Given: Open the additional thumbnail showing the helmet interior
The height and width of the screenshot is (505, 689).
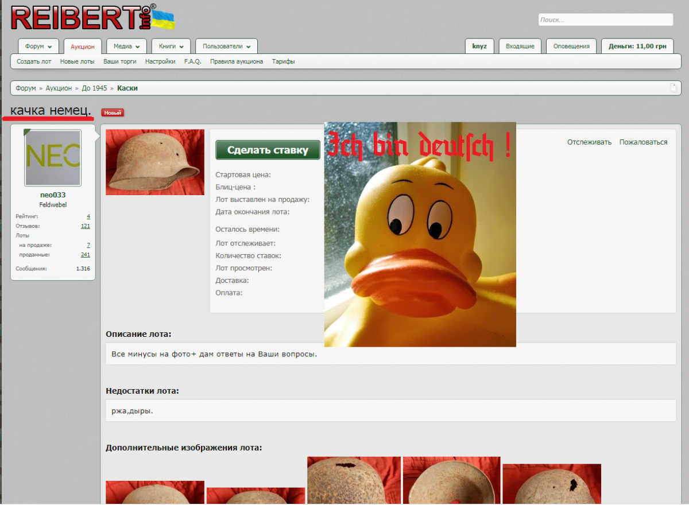Looking at the screenshot, I should point(452,480).
